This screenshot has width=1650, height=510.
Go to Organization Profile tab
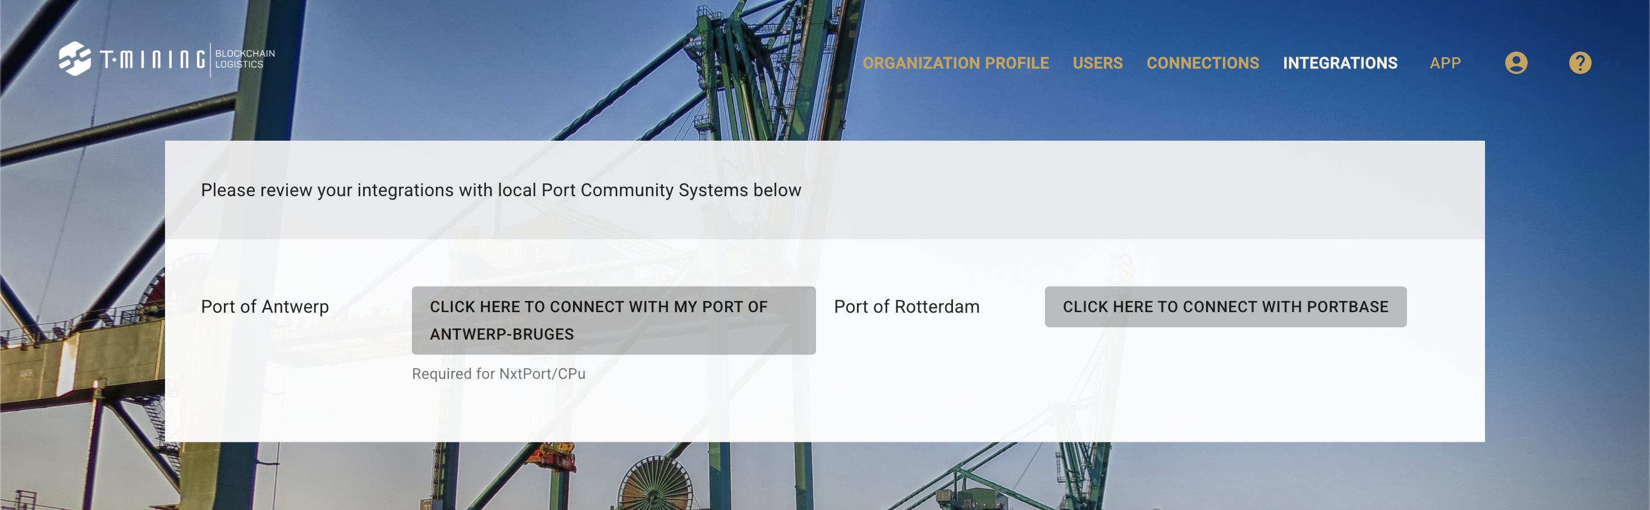coord(955,63)
